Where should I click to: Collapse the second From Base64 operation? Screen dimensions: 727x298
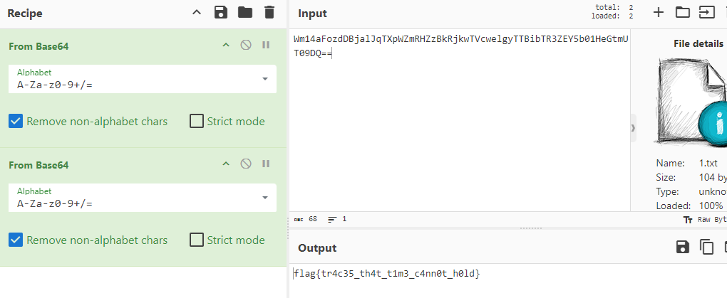coord(226,164)
